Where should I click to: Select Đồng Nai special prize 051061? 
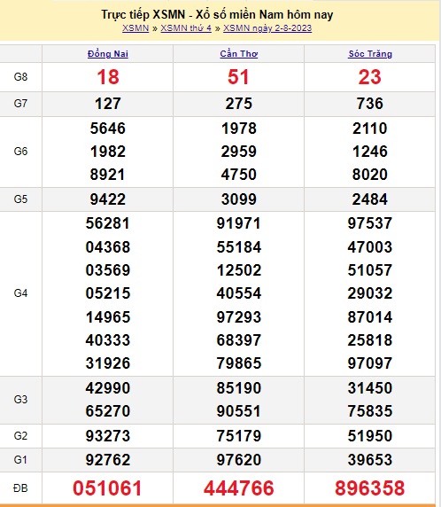point(107,487)
